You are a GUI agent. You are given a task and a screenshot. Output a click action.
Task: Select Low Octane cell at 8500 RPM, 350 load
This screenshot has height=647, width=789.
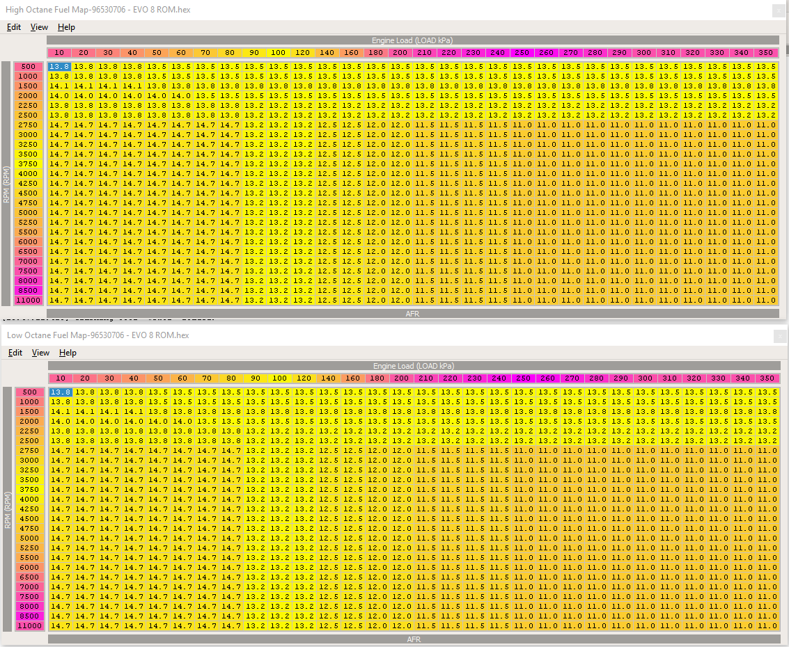767,616
